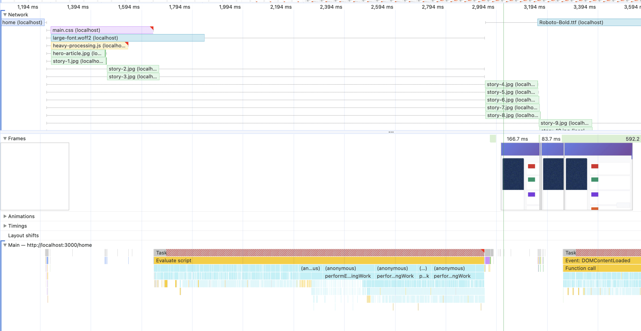Select story-9.jpg network request
The width and height of the screenshot is (641, 331).
[x=565, y=123]
